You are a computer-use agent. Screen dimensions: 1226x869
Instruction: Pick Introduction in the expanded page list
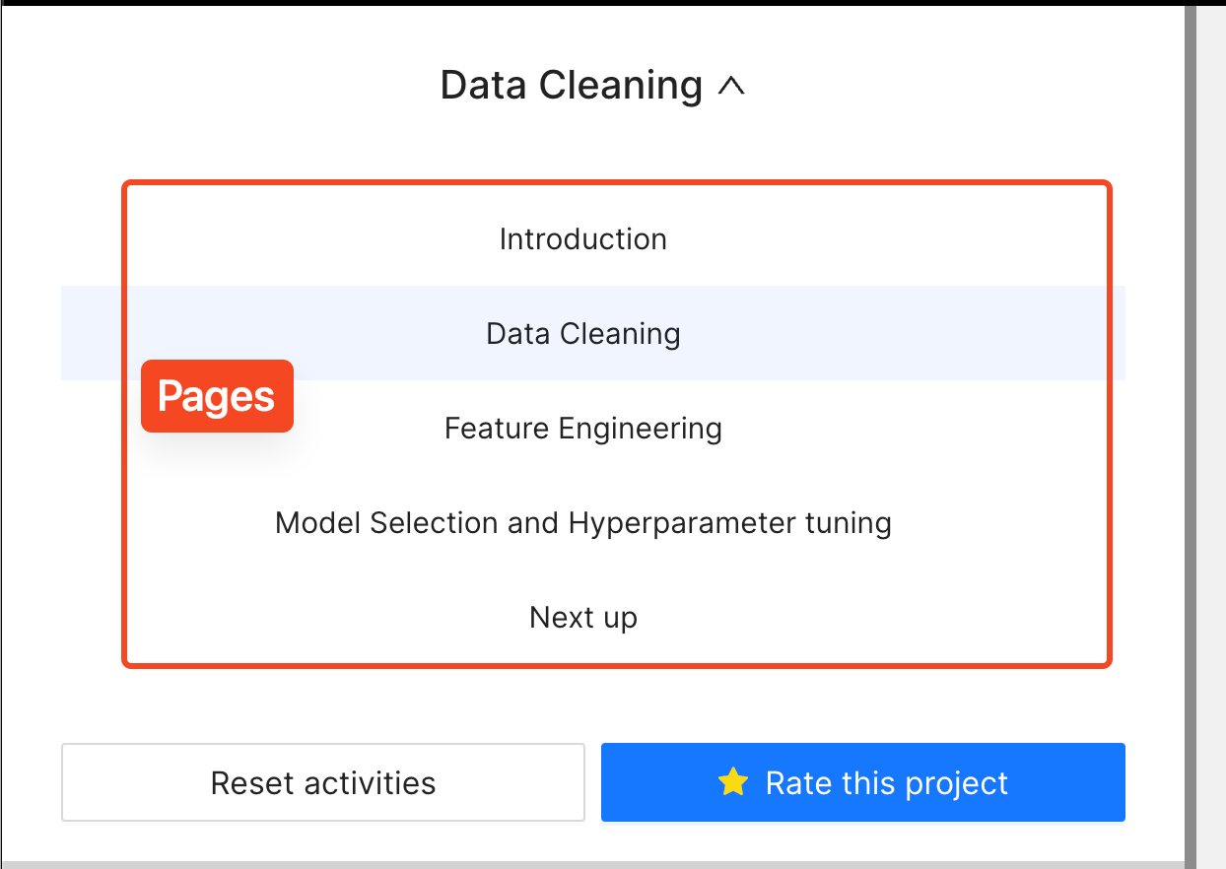tap(583, 239)
